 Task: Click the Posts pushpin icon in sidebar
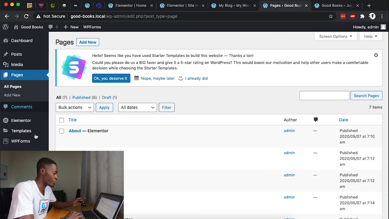pyautogui.click(x=6, y=54)
